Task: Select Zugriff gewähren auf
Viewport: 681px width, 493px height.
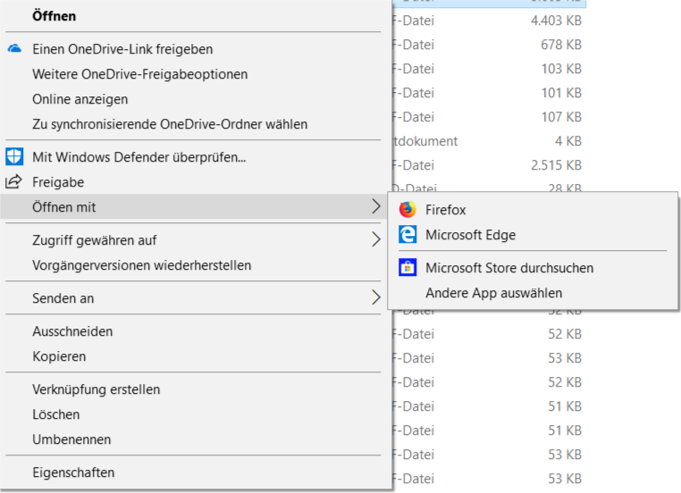Action: [x=94, y=240]
